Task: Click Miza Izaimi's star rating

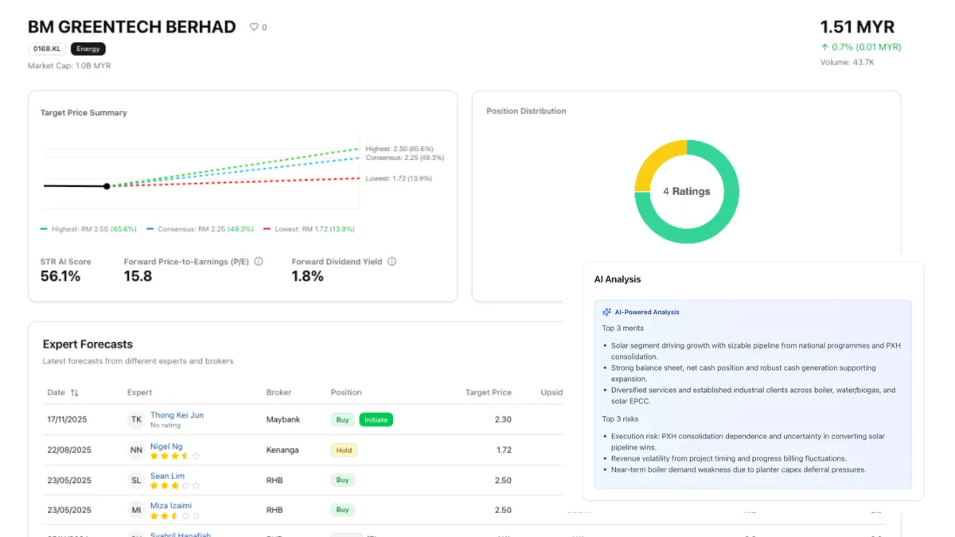Action: pyautogui.click(x=175, y=516)
